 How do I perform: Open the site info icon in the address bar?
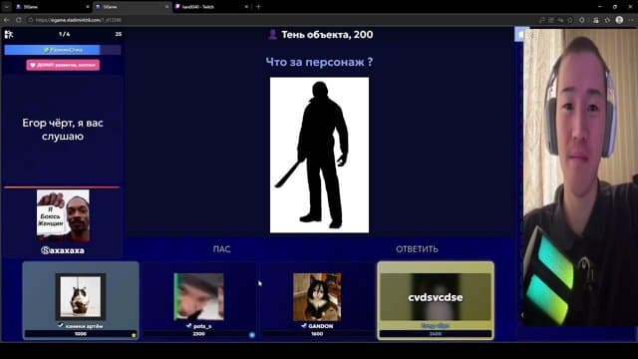point(31,20)
